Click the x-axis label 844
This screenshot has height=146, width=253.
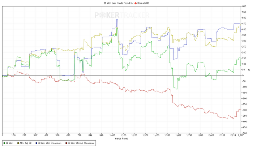click(90, 136)
